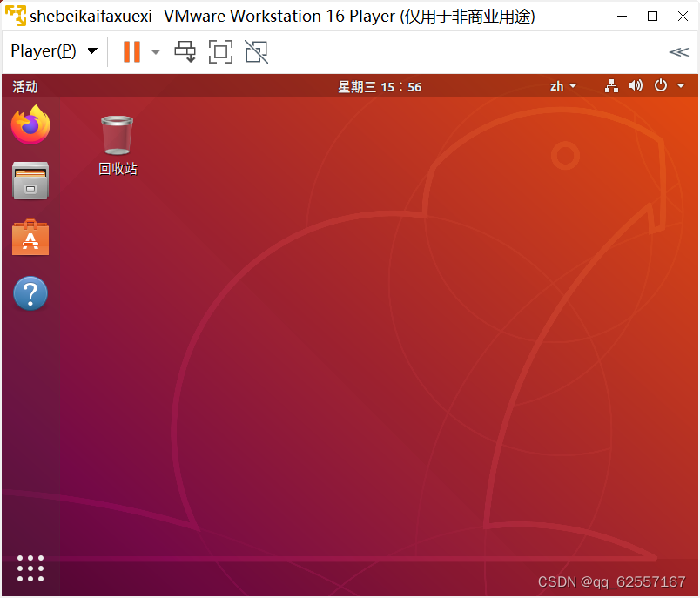Minimize the VMware Player window

pyautogui.click(x=622, y=16)
